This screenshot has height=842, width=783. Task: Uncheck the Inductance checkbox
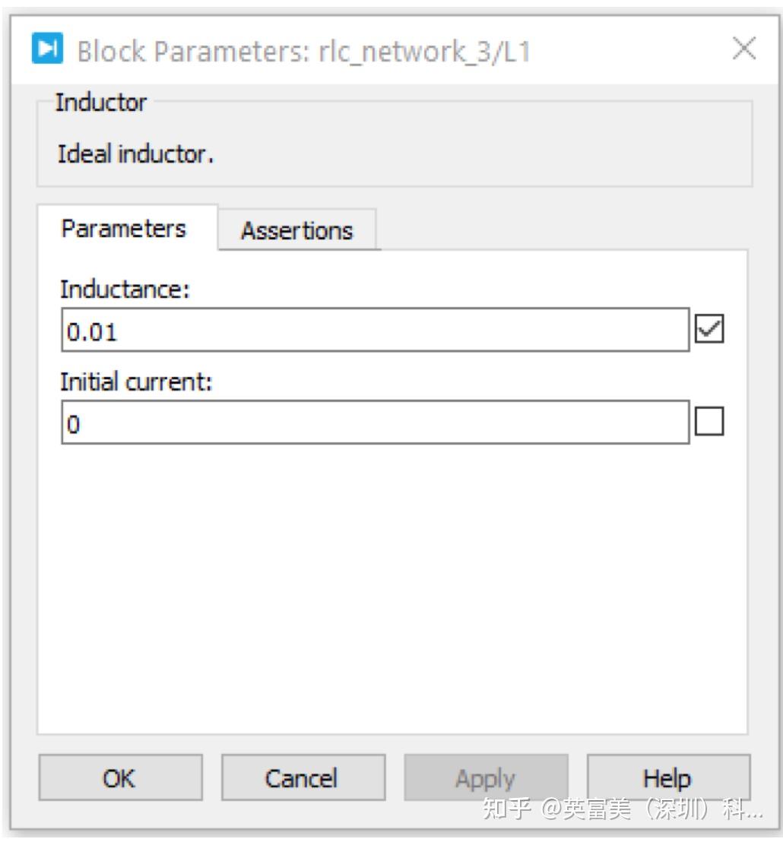point(709,331)
